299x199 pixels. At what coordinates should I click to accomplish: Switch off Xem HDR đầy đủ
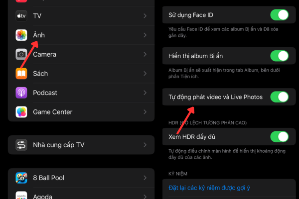pyautogui.click(x=279, y=136)
